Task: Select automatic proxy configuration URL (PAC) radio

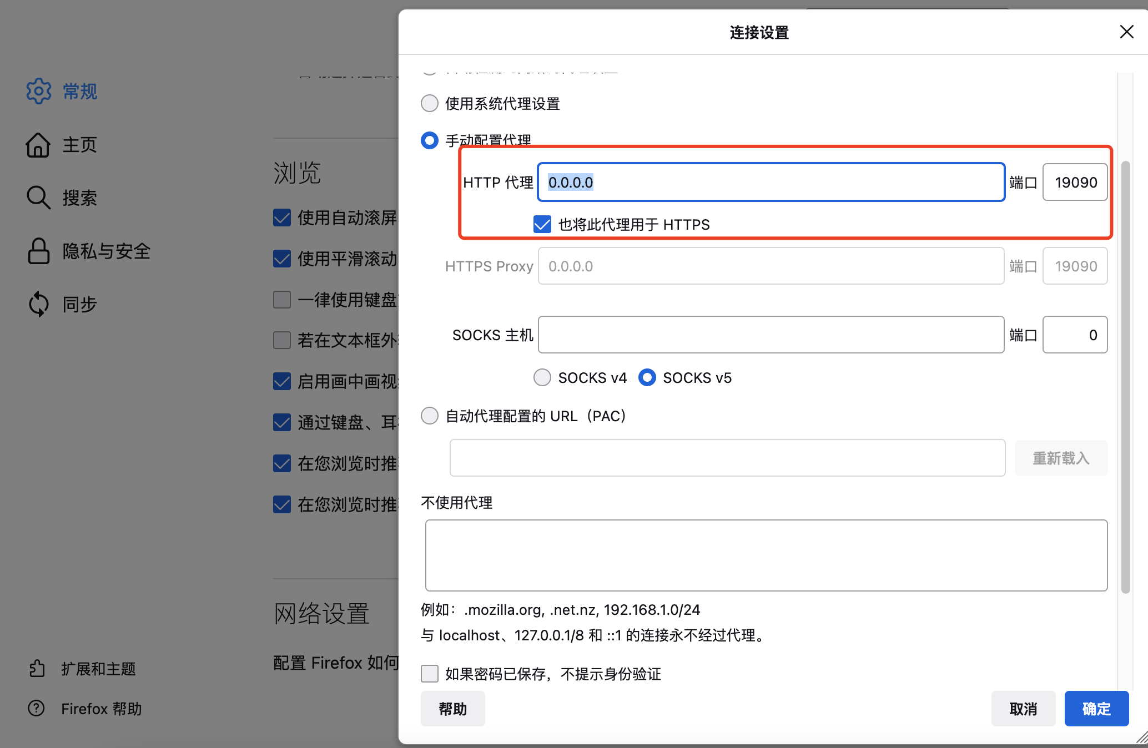Action: click(x=430, y=416)
